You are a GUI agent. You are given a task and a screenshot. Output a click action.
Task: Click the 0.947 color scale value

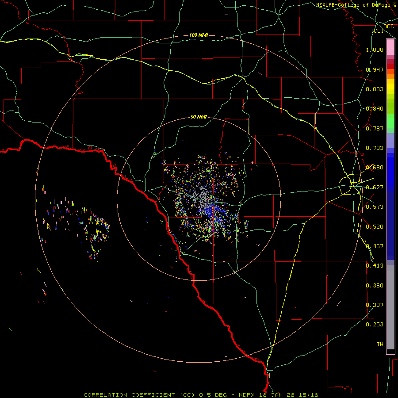[375, 69]
